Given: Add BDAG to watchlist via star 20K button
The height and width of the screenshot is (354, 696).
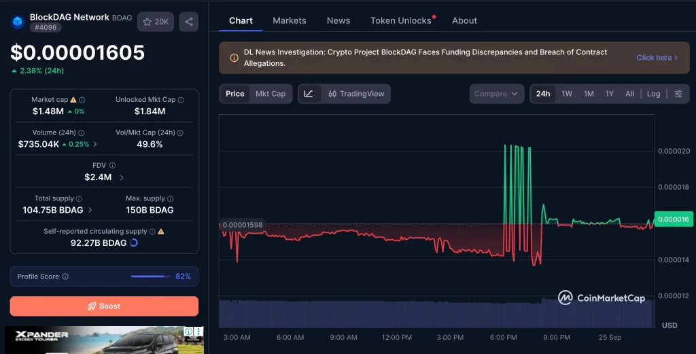Looking at the screenshot, I should [x=156, y=21].
